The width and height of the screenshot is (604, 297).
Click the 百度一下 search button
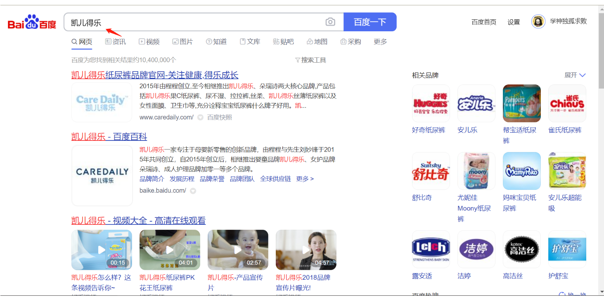pos(370,22)
